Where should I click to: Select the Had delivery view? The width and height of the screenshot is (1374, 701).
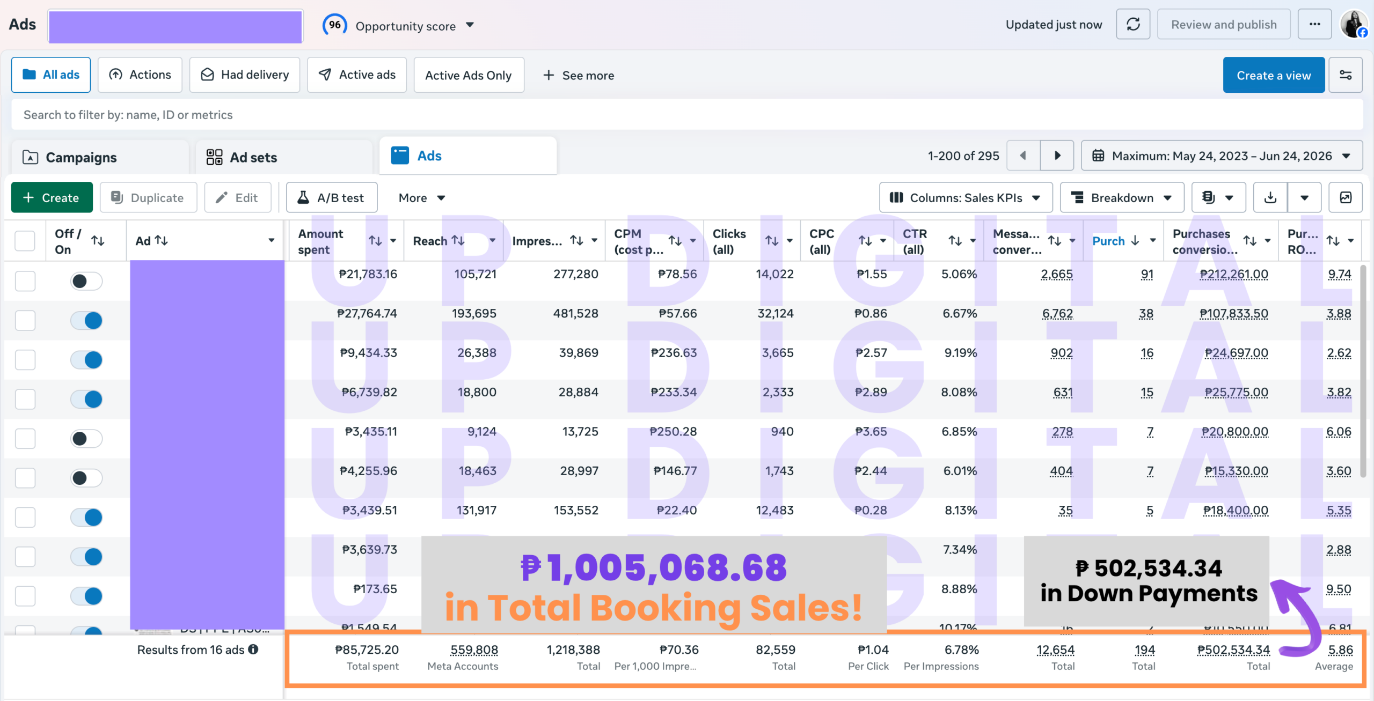pyautogui.click(x=245, y=75)
